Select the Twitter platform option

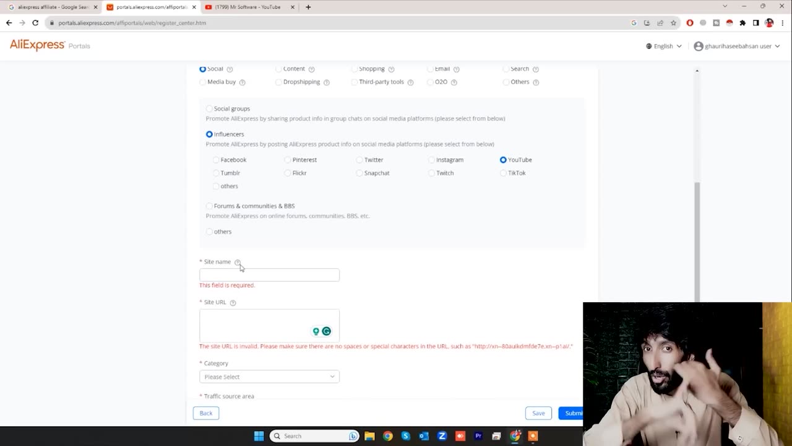click(359, 160)
